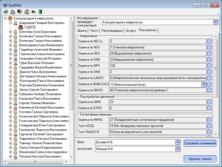Screen dimensions: 222x167
Task: Click ellipsis button next to Оценка по NIHSS
Action: (x=209, y=90)
